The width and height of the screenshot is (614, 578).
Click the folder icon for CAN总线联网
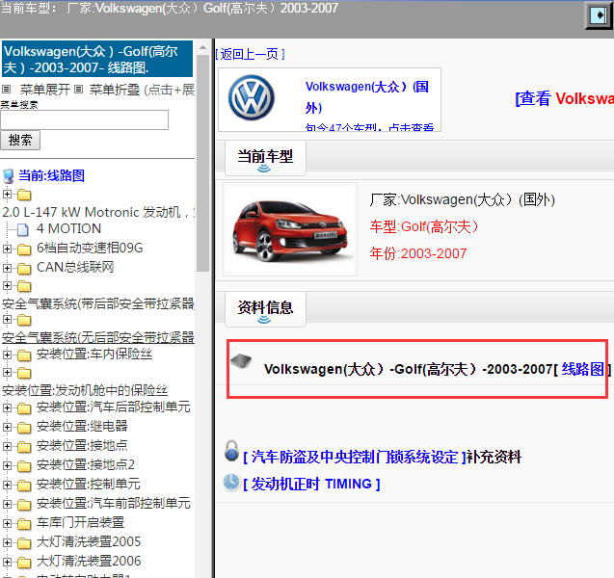point(24,269)
